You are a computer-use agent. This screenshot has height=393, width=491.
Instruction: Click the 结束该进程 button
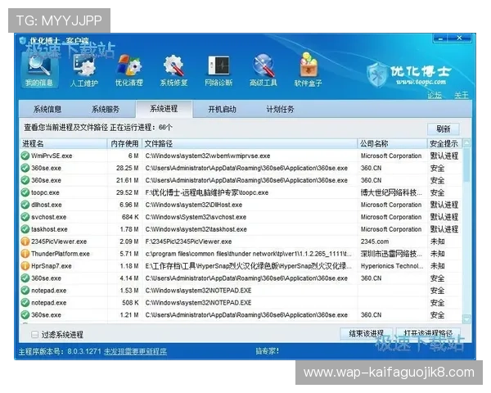coord(367,333)
